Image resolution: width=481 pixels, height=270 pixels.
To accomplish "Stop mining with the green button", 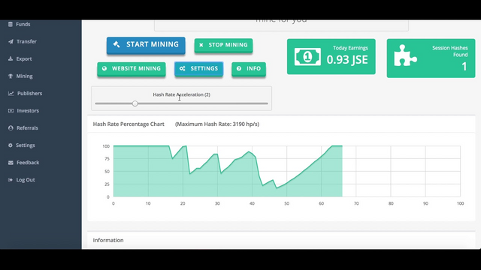I will click(x=223, y=45).
